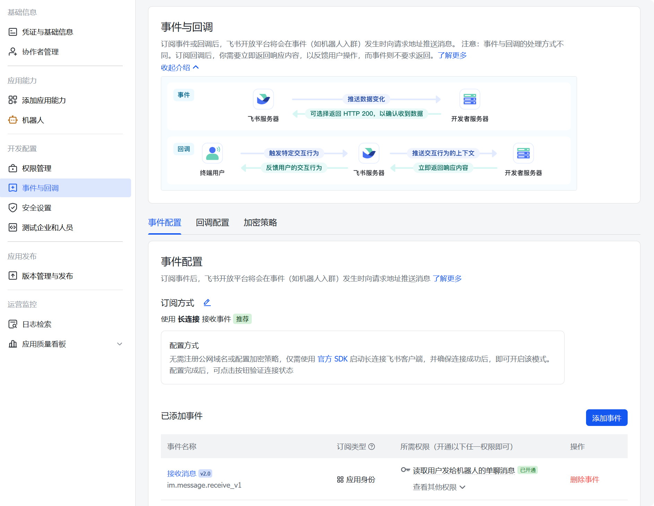Open the 接收消息 event link
The height and width of the screenshot is (506, 654).
point(181,473)
